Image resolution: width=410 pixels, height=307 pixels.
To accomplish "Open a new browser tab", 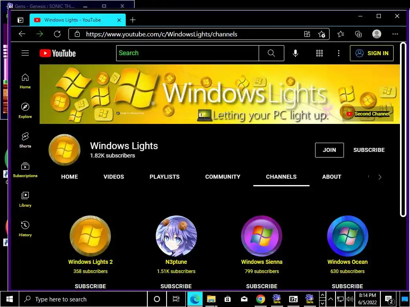I will tap(133, 20).
